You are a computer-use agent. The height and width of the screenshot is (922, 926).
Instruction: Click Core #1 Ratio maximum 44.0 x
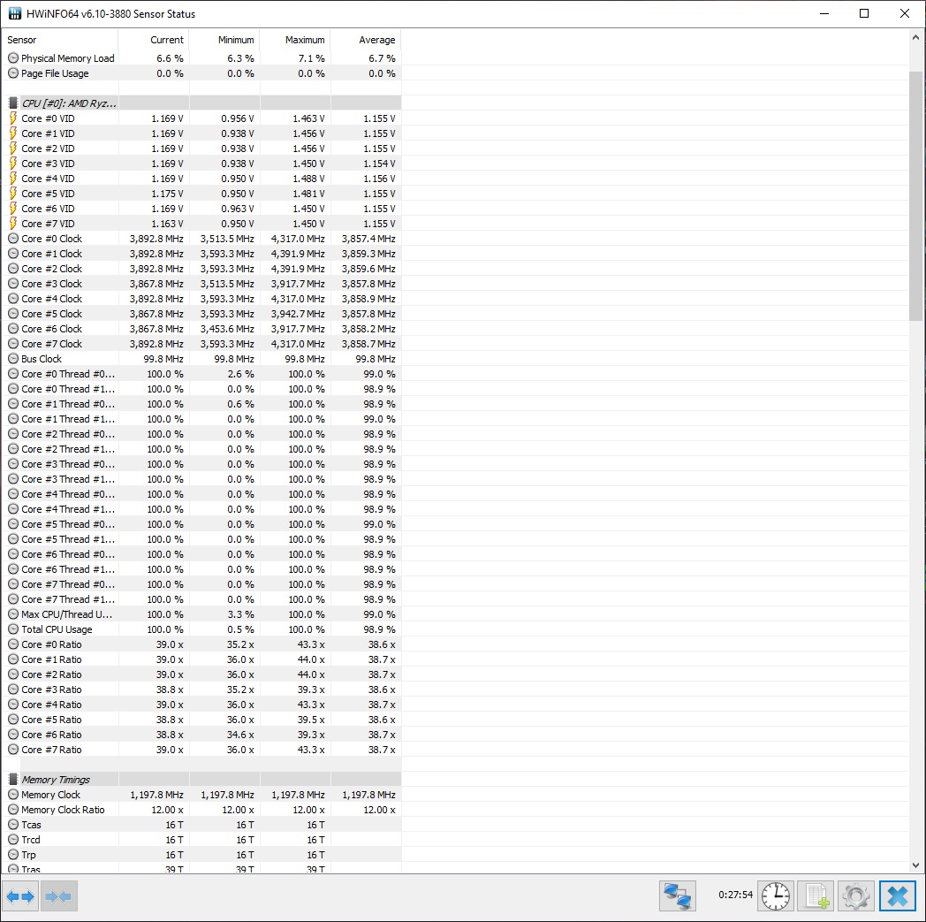tap(311, 659)
